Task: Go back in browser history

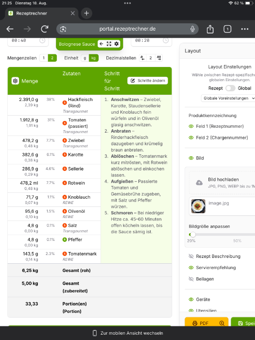Action: point(10,29)
